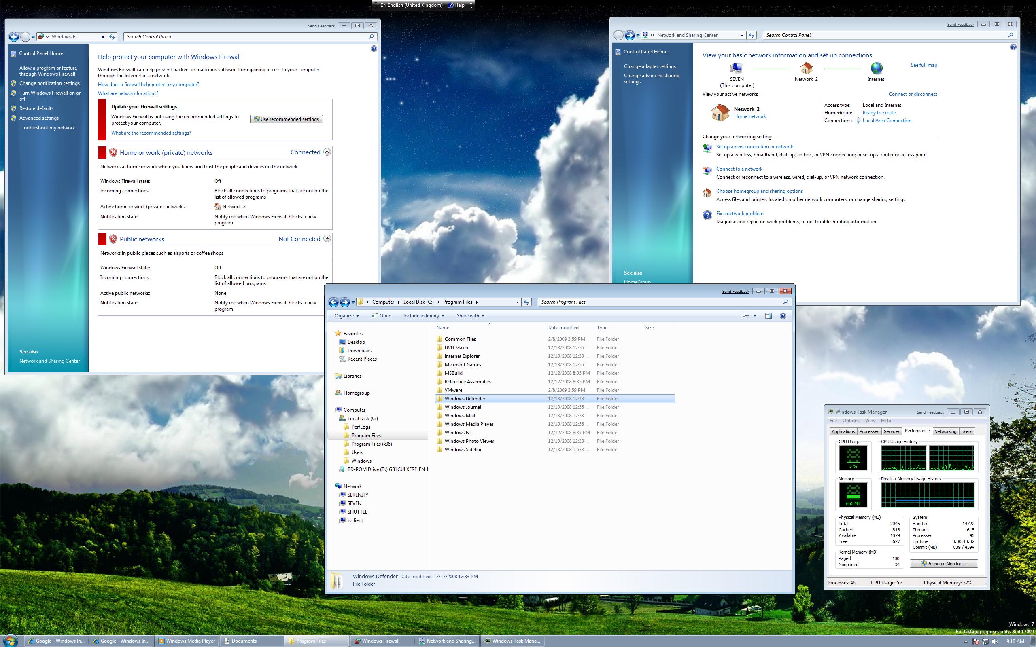Click the Network 2 house icon in network map
The width and height of the screenshot is (1036, 647).
click(806, 68)
